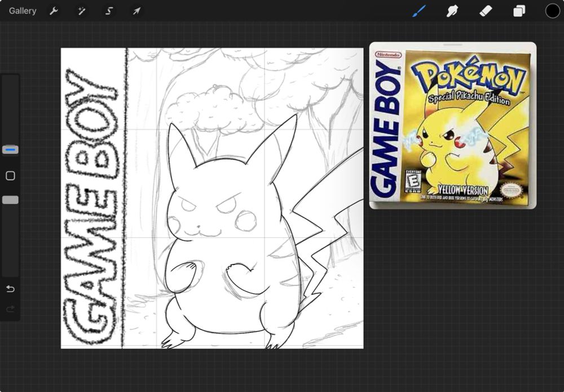Open the black color swatch picker
The height and width of the screenshot is (392, 564).
pos(553,11)
